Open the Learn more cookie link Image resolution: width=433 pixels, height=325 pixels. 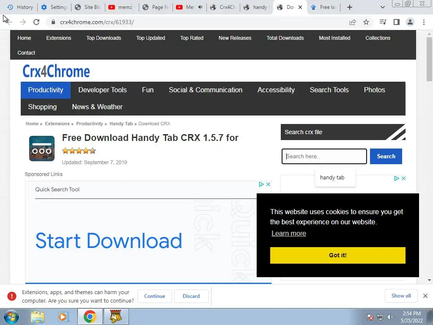point(288,234)
